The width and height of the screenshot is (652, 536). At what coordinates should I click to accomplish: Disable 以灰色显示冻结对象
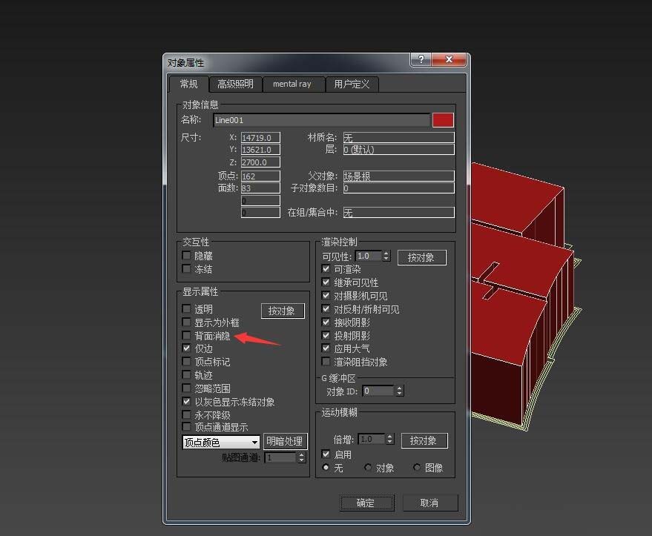tap(186, 401)
